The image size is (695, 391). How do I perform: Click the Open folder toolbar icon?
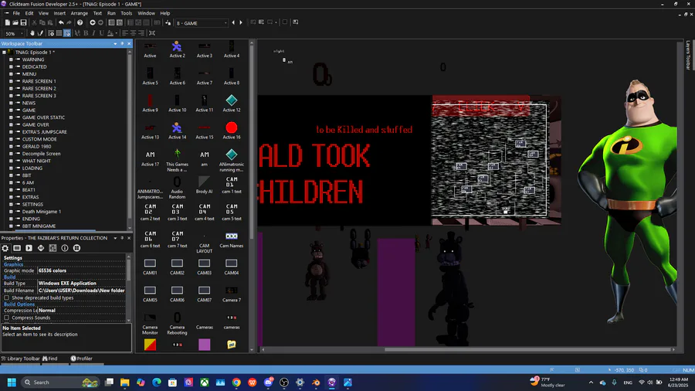coord(15,22)
